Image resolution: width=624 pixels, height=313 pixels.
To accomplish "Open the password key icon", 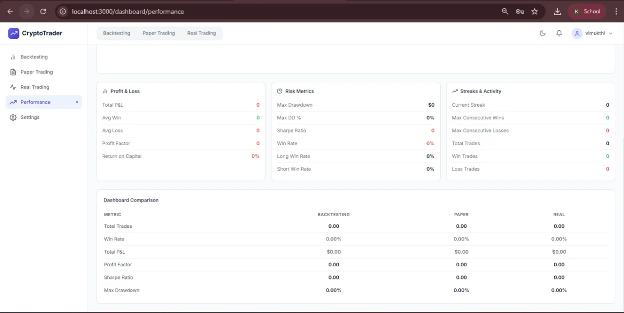I will (520, 11).
